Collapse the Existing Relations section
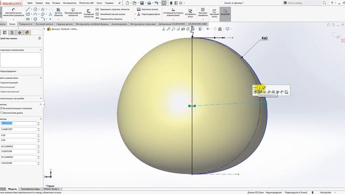Viewport: 345px width, 194px height. coord(40,50)
